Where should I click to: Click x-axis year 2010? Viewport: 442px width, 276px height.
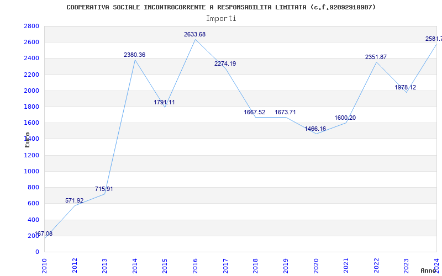[44, 266]
